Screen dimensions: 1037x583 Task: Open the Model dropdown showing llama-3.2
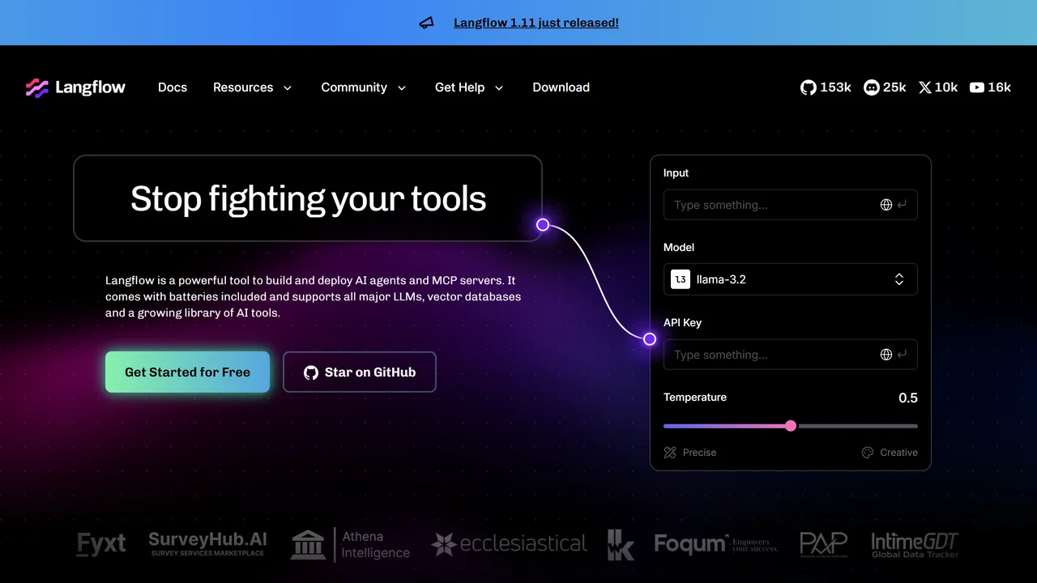[x=791, y=279]
